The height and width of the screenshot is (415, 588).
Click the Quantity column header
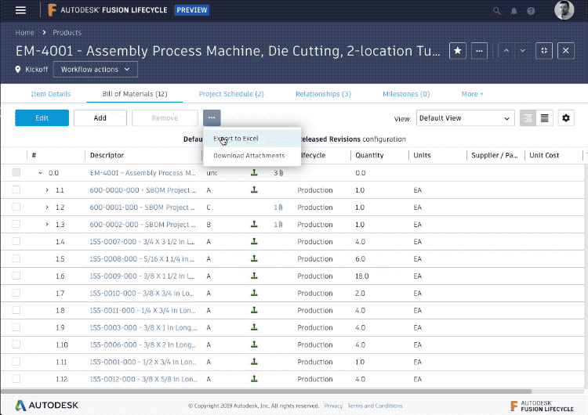point(369,155)
